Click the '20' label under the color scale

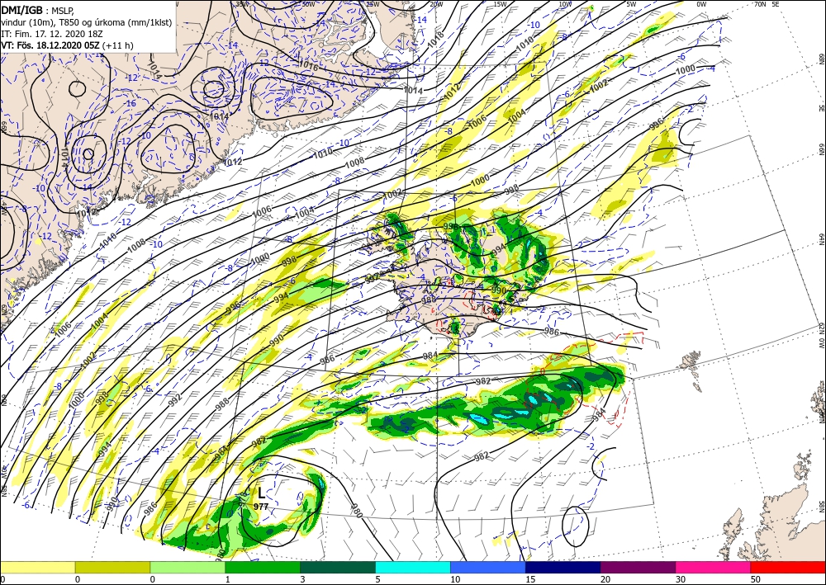pos(605,579)
